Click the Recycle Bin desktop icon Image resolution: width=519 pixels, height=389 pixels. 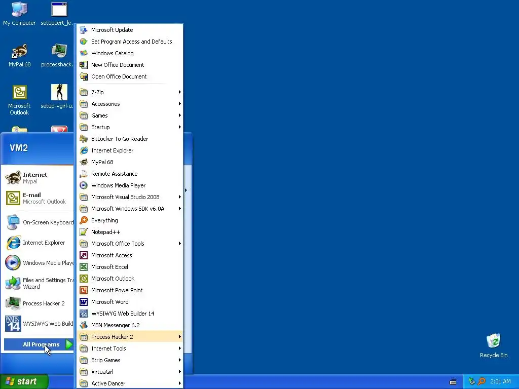click(494, 345)
